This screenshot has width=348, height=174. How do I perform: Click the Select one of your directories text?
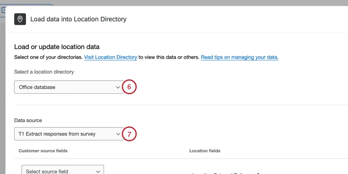48,57
